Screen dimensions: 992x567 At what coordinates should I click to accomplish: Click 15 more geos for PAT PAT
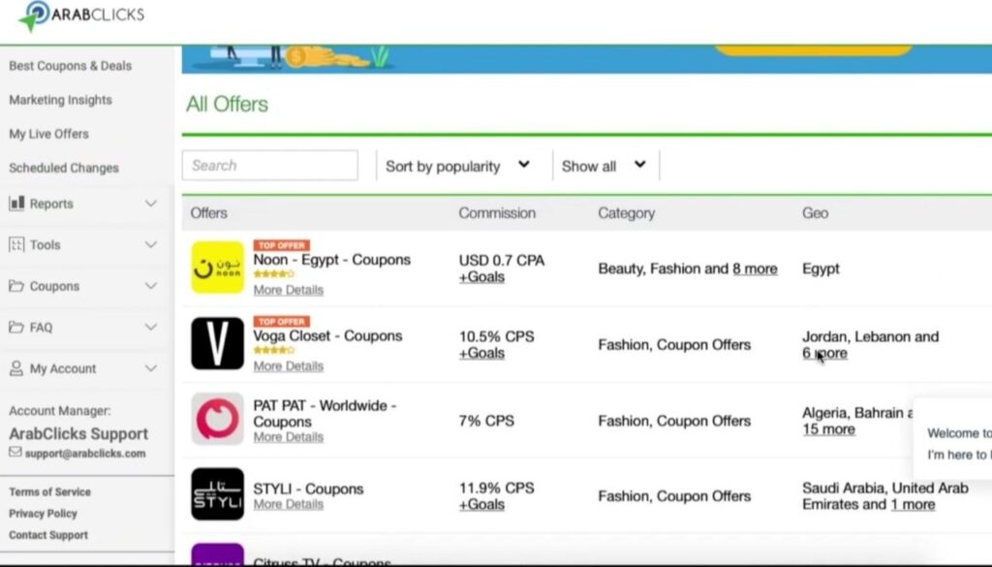click(x=829, y=429)
